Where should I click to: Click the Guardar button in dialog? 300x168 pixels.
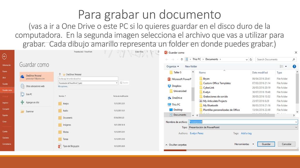pos(266,144)
